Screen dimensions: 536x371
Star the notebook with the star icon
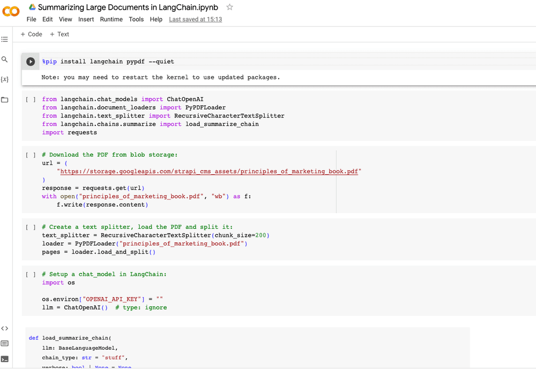click(x=230, y=7)
